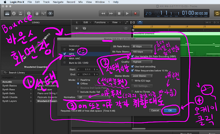Open the Edit dropdown in Tracks area

[87, 22]
